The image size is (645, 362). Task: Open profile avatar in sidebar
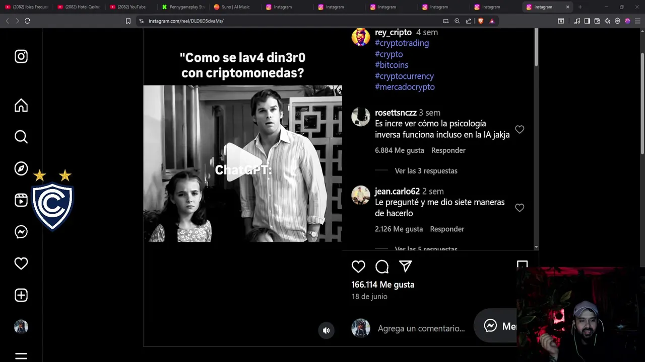pyautogui.click(x=21, y=327)
